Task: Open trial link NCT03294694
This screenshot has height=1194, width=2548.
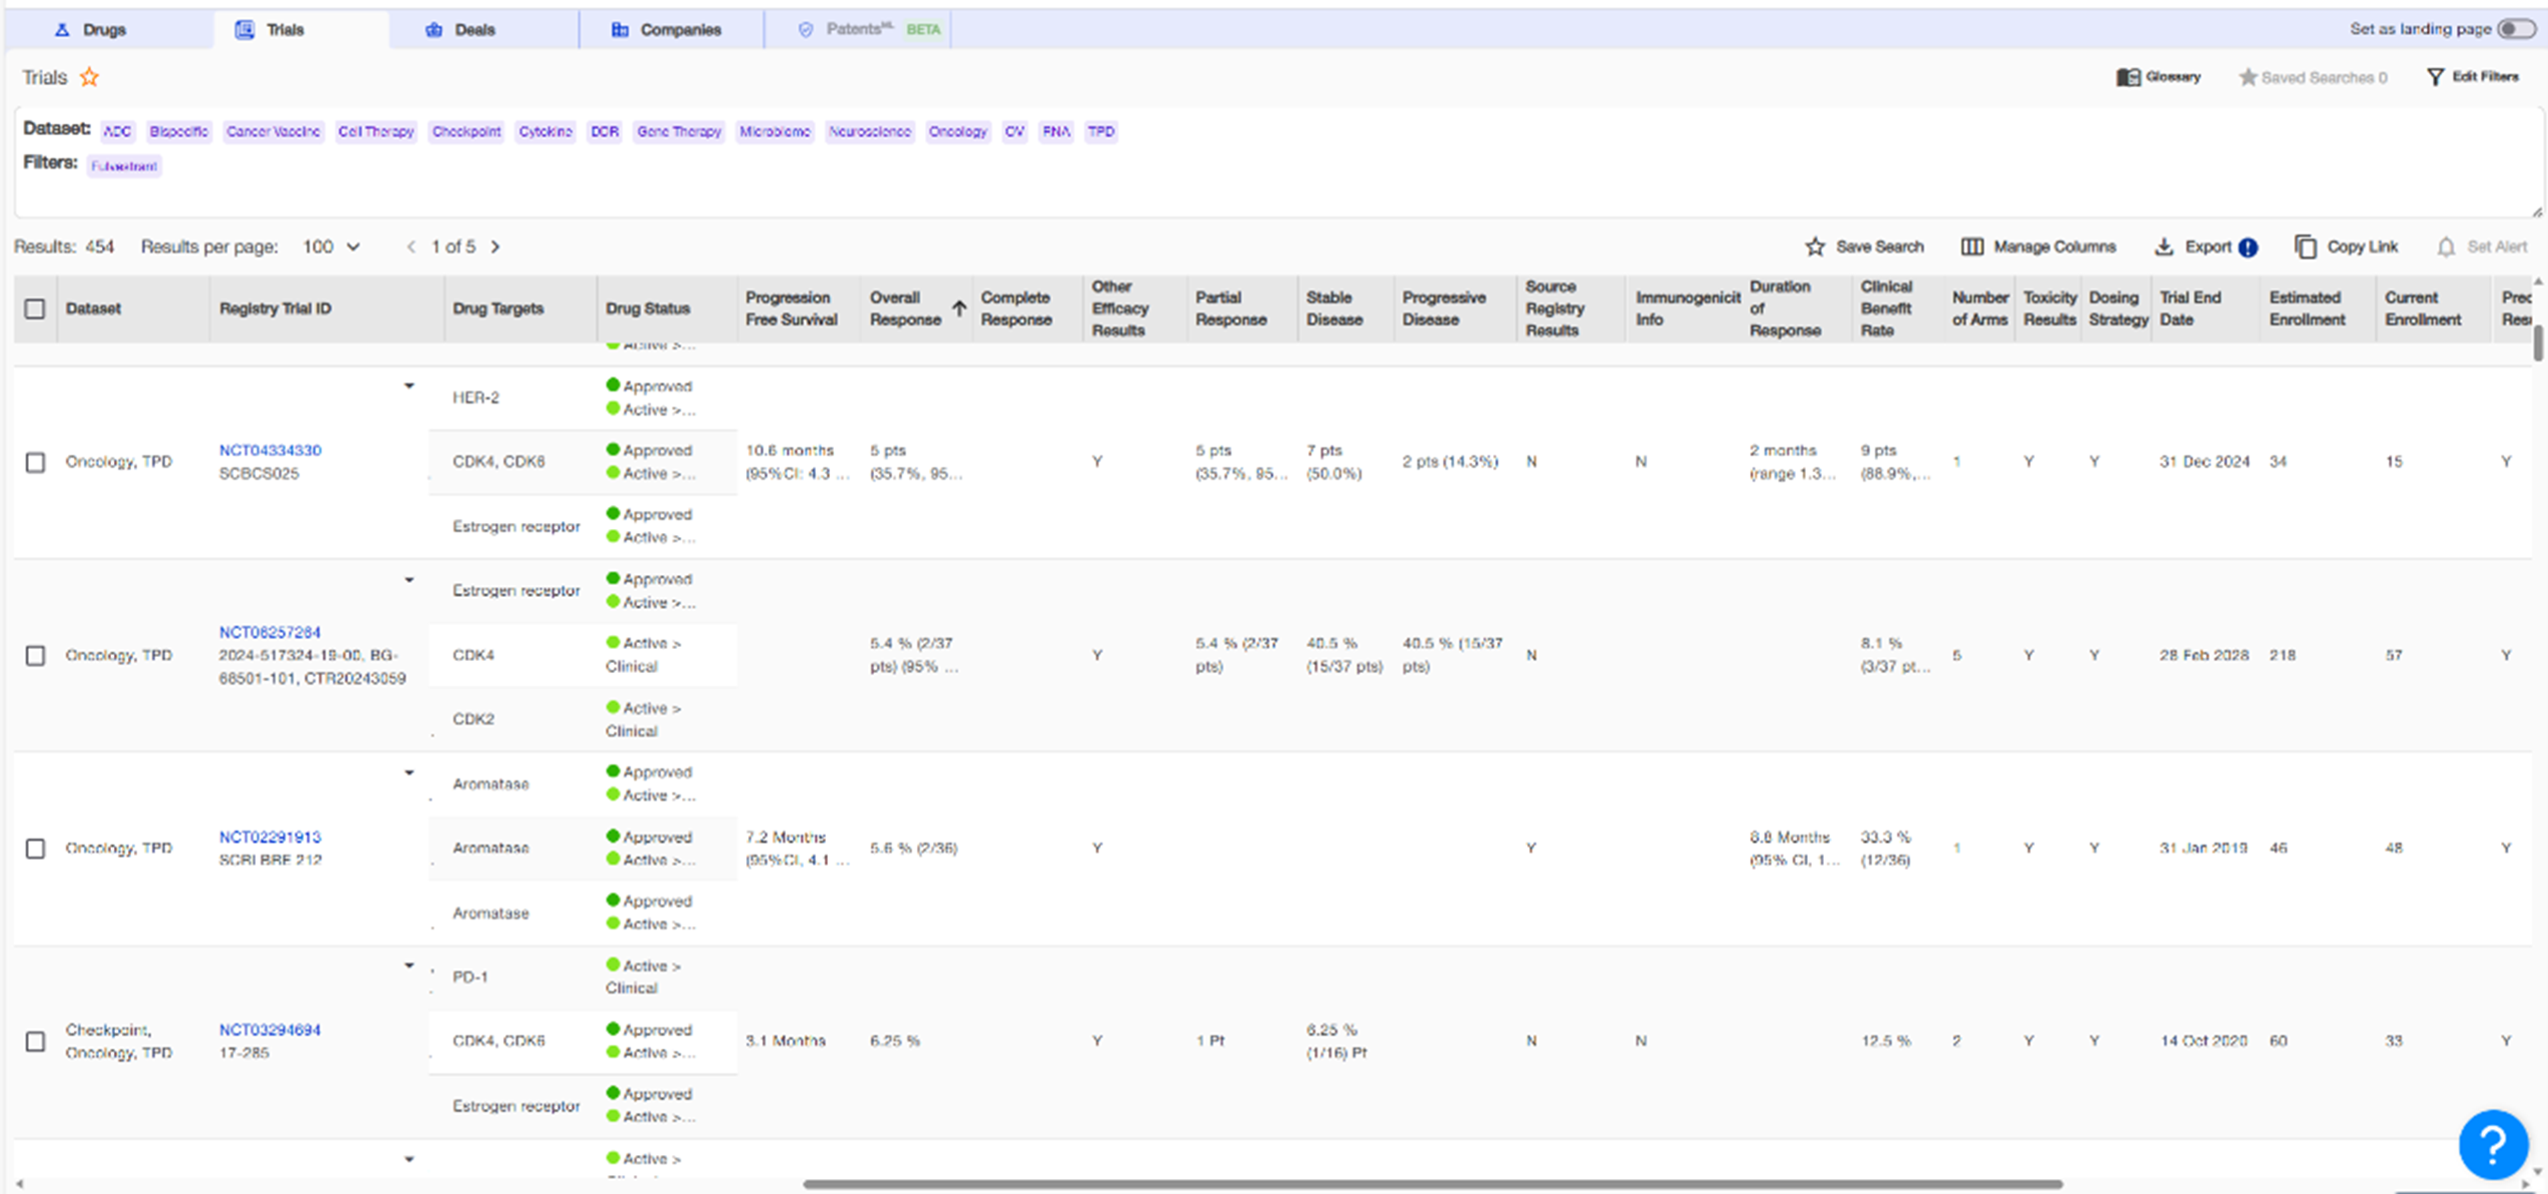Action: click(x=270, y=1029)
